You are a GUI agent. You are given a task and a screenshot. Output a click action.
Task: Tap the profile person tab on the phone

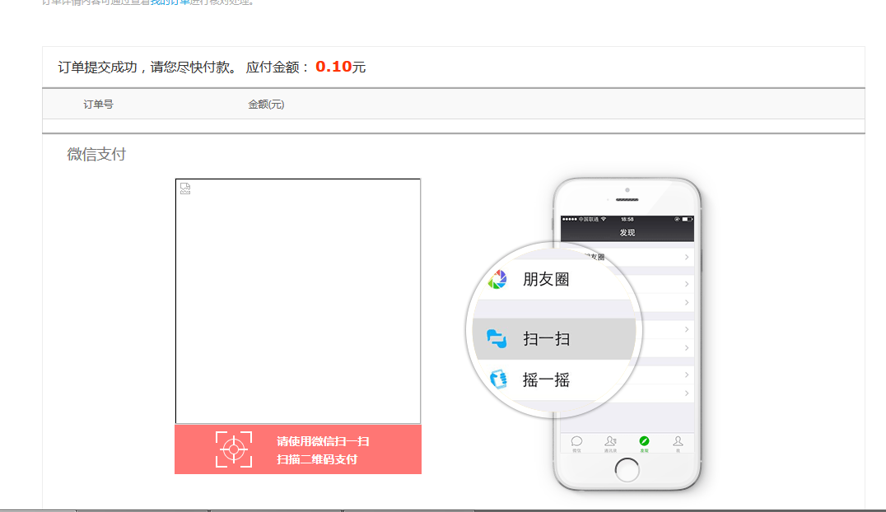(x=678, y=443)
